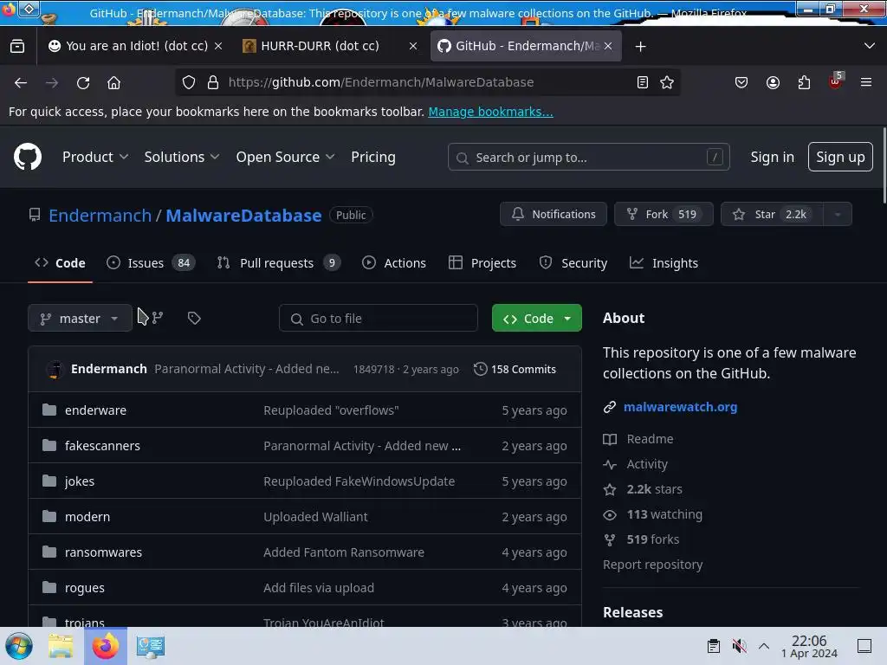Screen dimensions: 887x665
Task: Focus the Search or jump to field
Action: 589,157
